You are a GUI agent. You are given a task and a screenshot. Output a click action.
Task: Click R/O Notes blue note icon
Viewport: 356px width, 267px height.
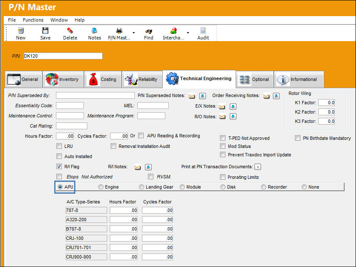(x=233, y=117)
